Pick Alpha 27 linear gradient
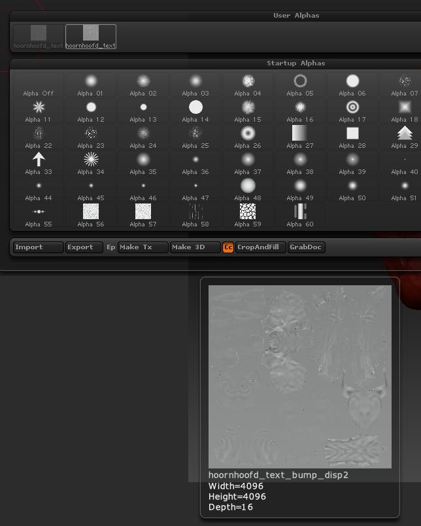Viewport: 421px width, 526px height. (300, 137)
